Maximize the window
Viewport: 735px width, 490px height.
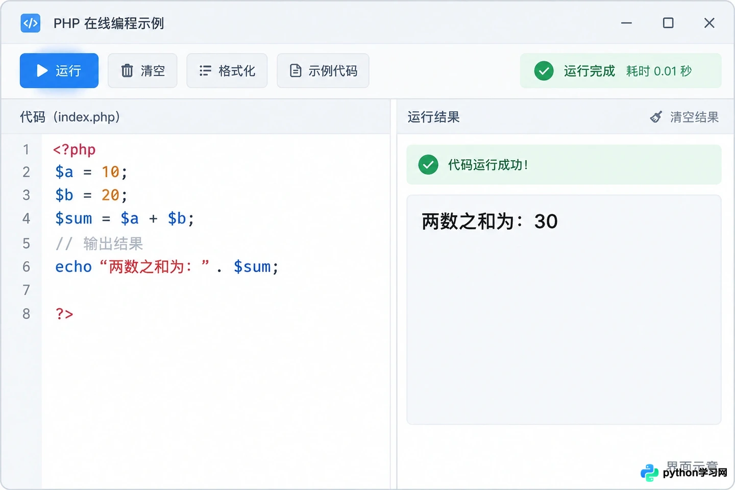click(668, 23)
